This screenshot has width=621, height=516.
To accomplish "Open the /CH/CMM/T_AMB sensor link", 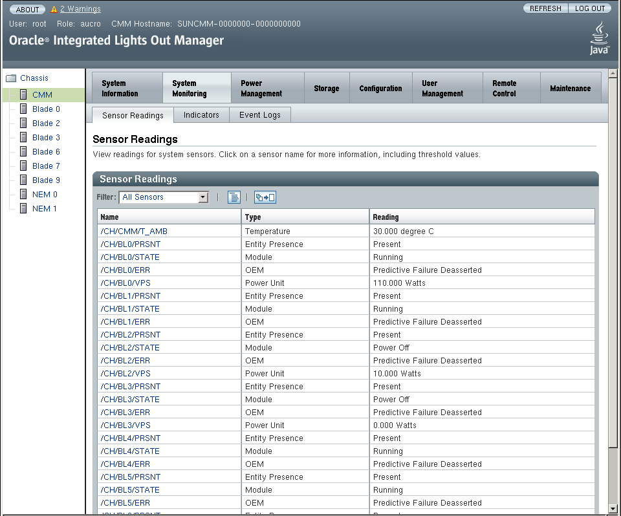I will click(x=134, y=231).
